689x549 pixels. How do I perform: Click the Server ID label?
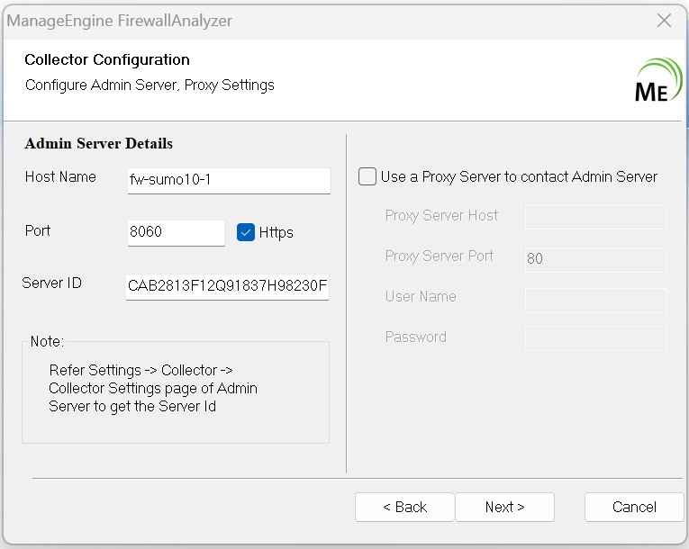point(51,283)
